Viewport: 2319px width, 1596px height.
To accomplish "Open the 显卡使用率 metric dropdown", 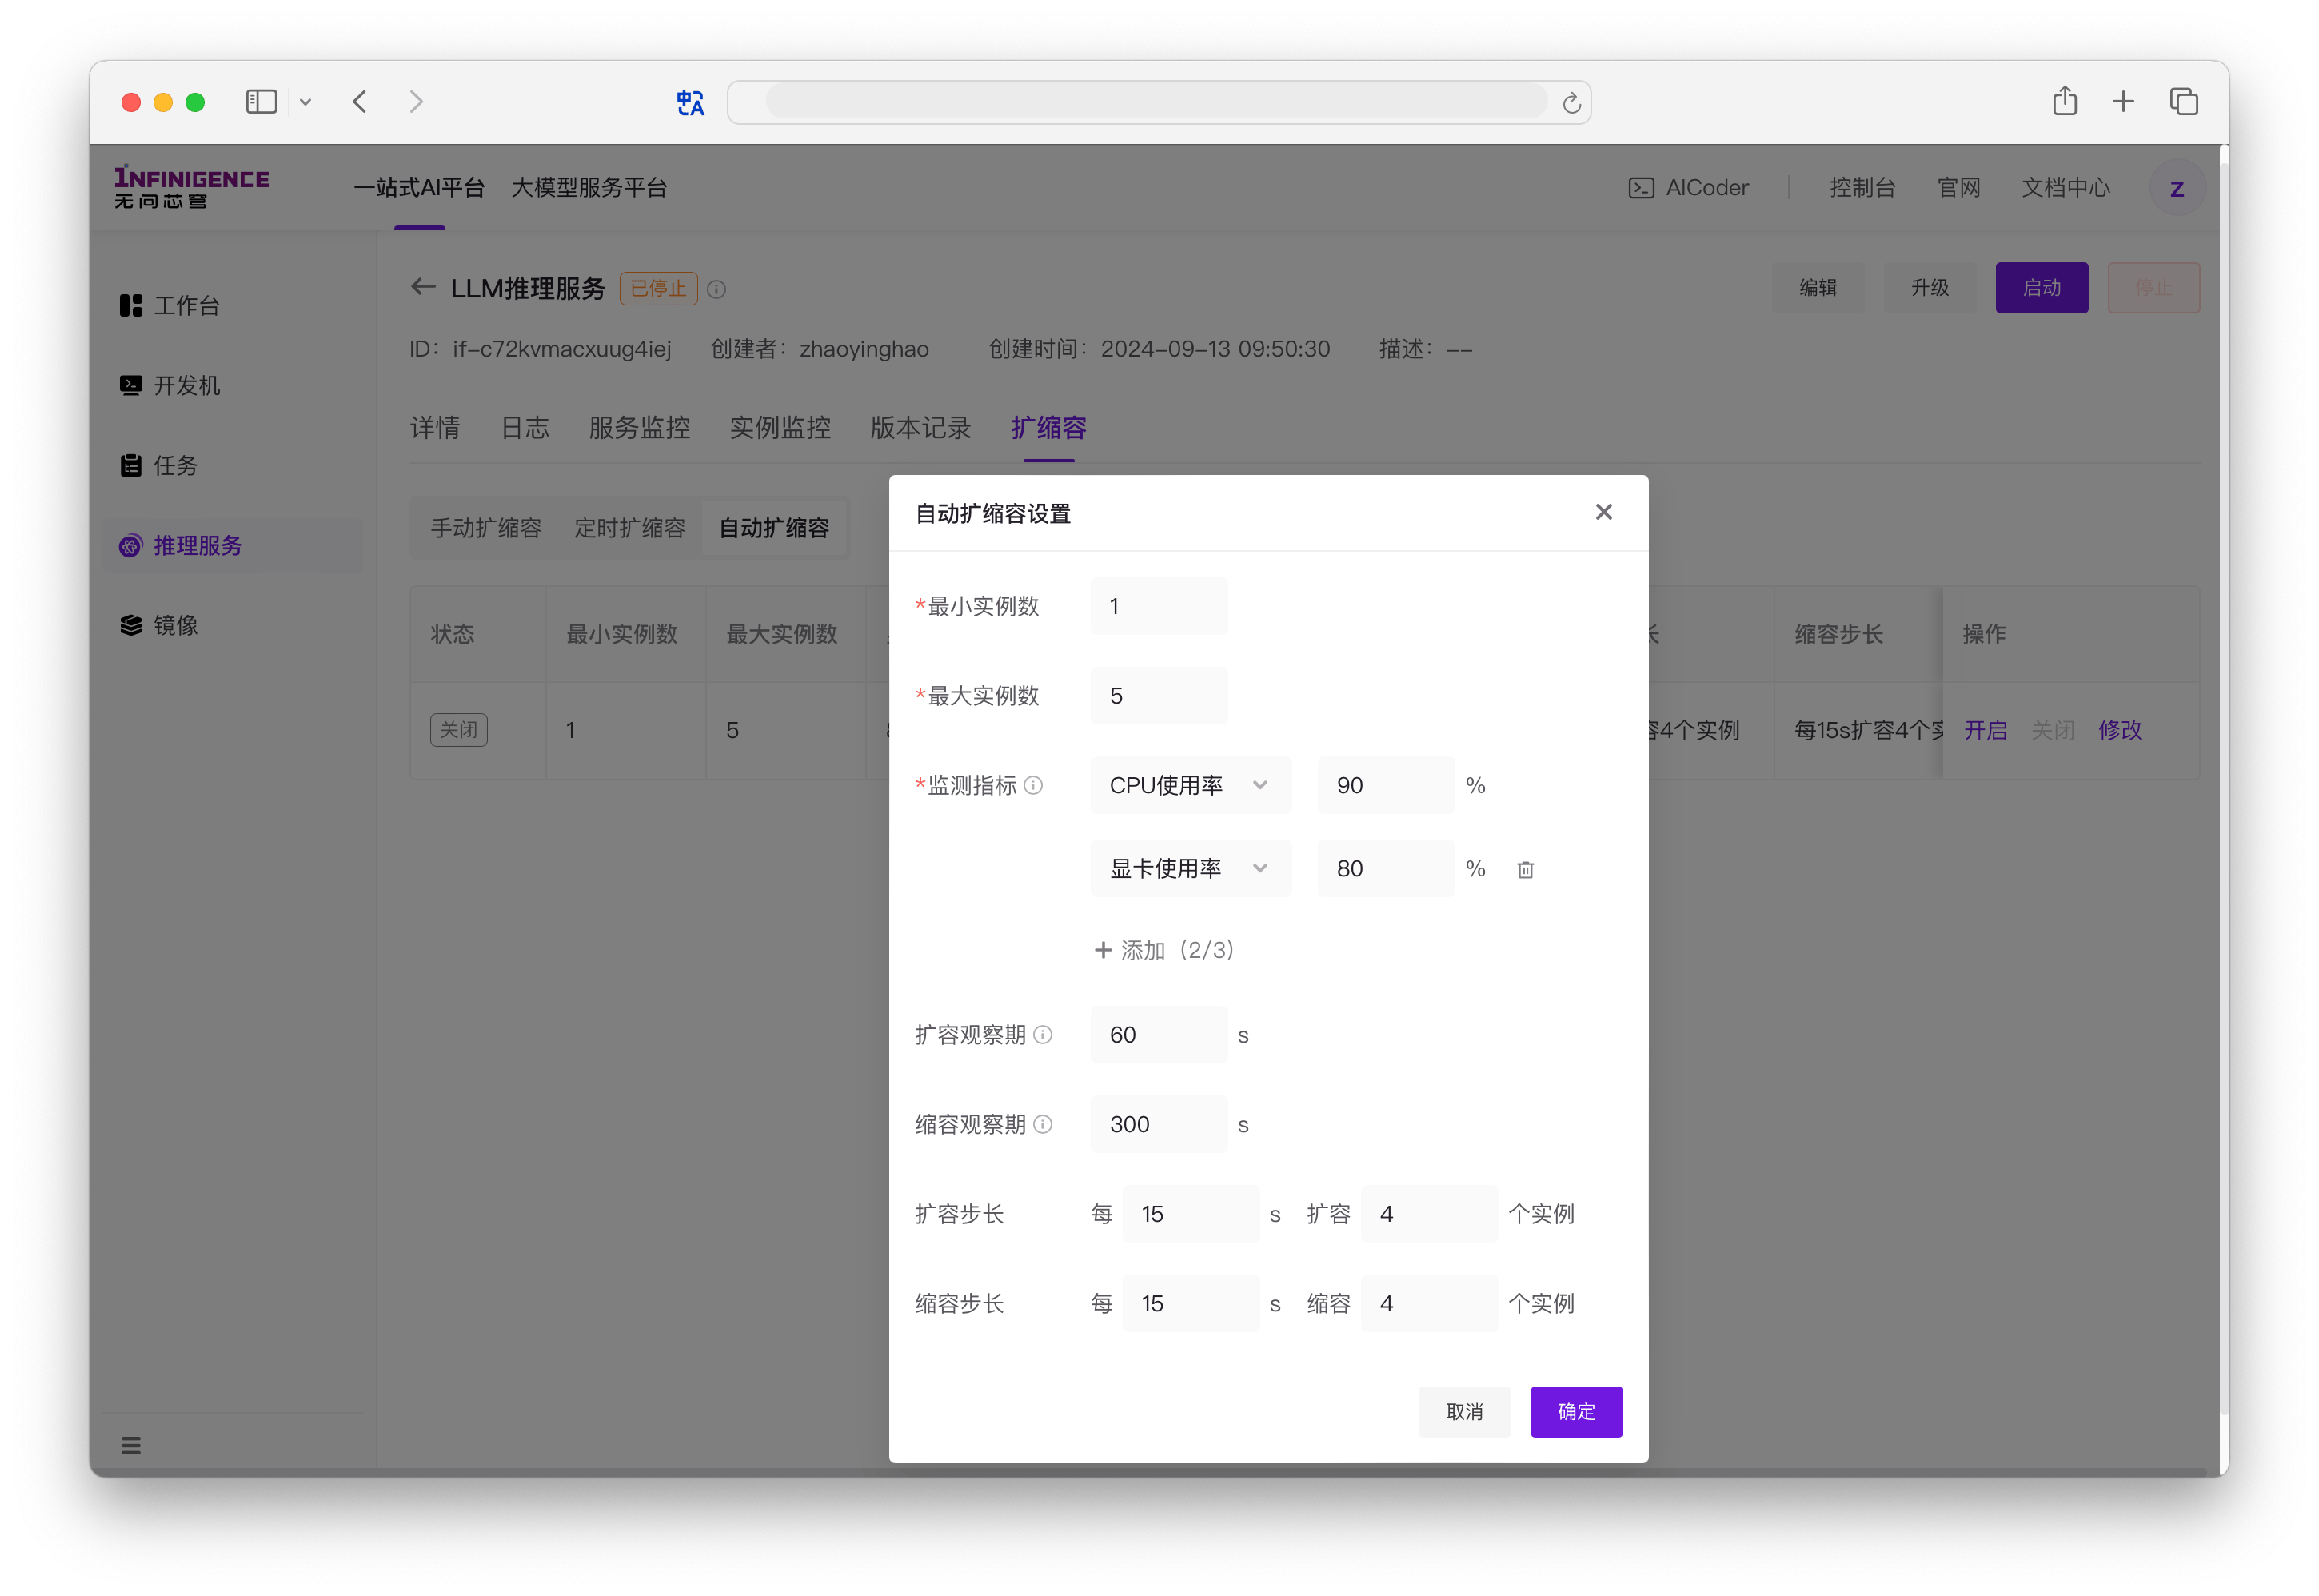I will pos(1191,868).
